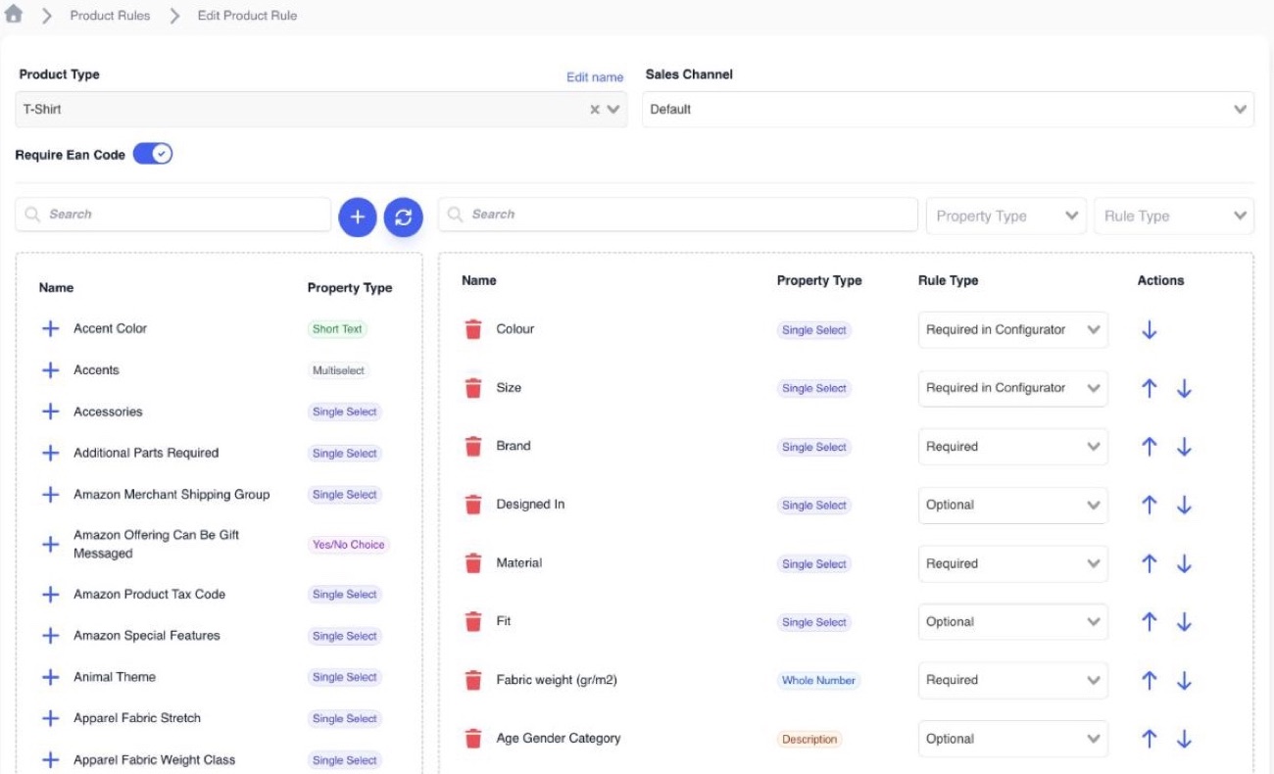Viewport: 1274px width, 774px height.
Task: Move Fabric weight rule down
Action: (x=1184, y=681)
